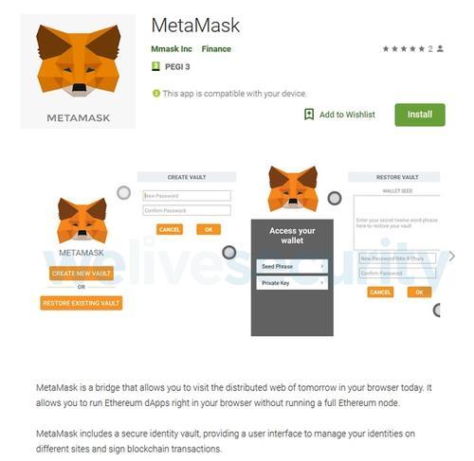The height and width of the screenshot is (461, 474).
Task: Click the compatibility info icon
Action: click(156, 94)
